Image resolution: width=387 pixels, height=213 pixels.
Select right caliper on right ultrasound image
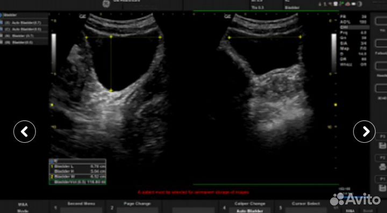(300, 37)
